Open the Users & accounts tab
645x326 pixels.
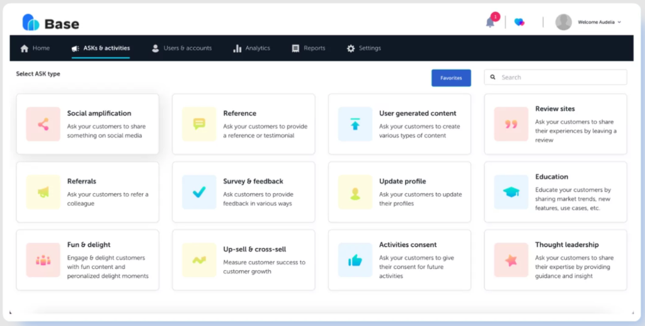[181, 48]
